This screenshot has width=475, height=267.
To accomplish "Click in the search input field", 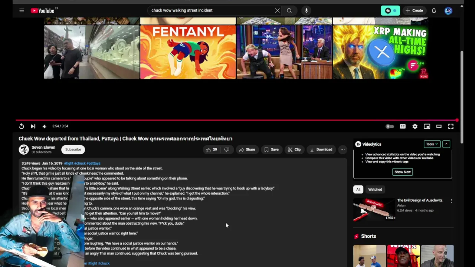I will 211,10.
